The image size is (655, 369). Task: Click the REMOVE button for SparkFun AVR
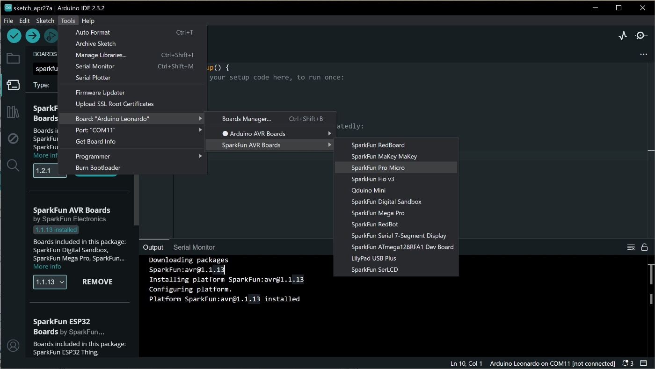tap(97, 282)
